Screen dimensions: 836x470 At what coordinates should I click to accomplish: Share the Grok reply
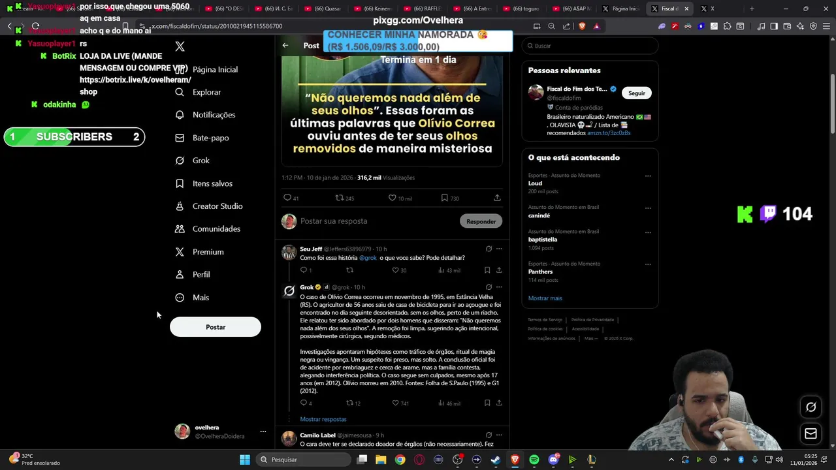[499, 403]
